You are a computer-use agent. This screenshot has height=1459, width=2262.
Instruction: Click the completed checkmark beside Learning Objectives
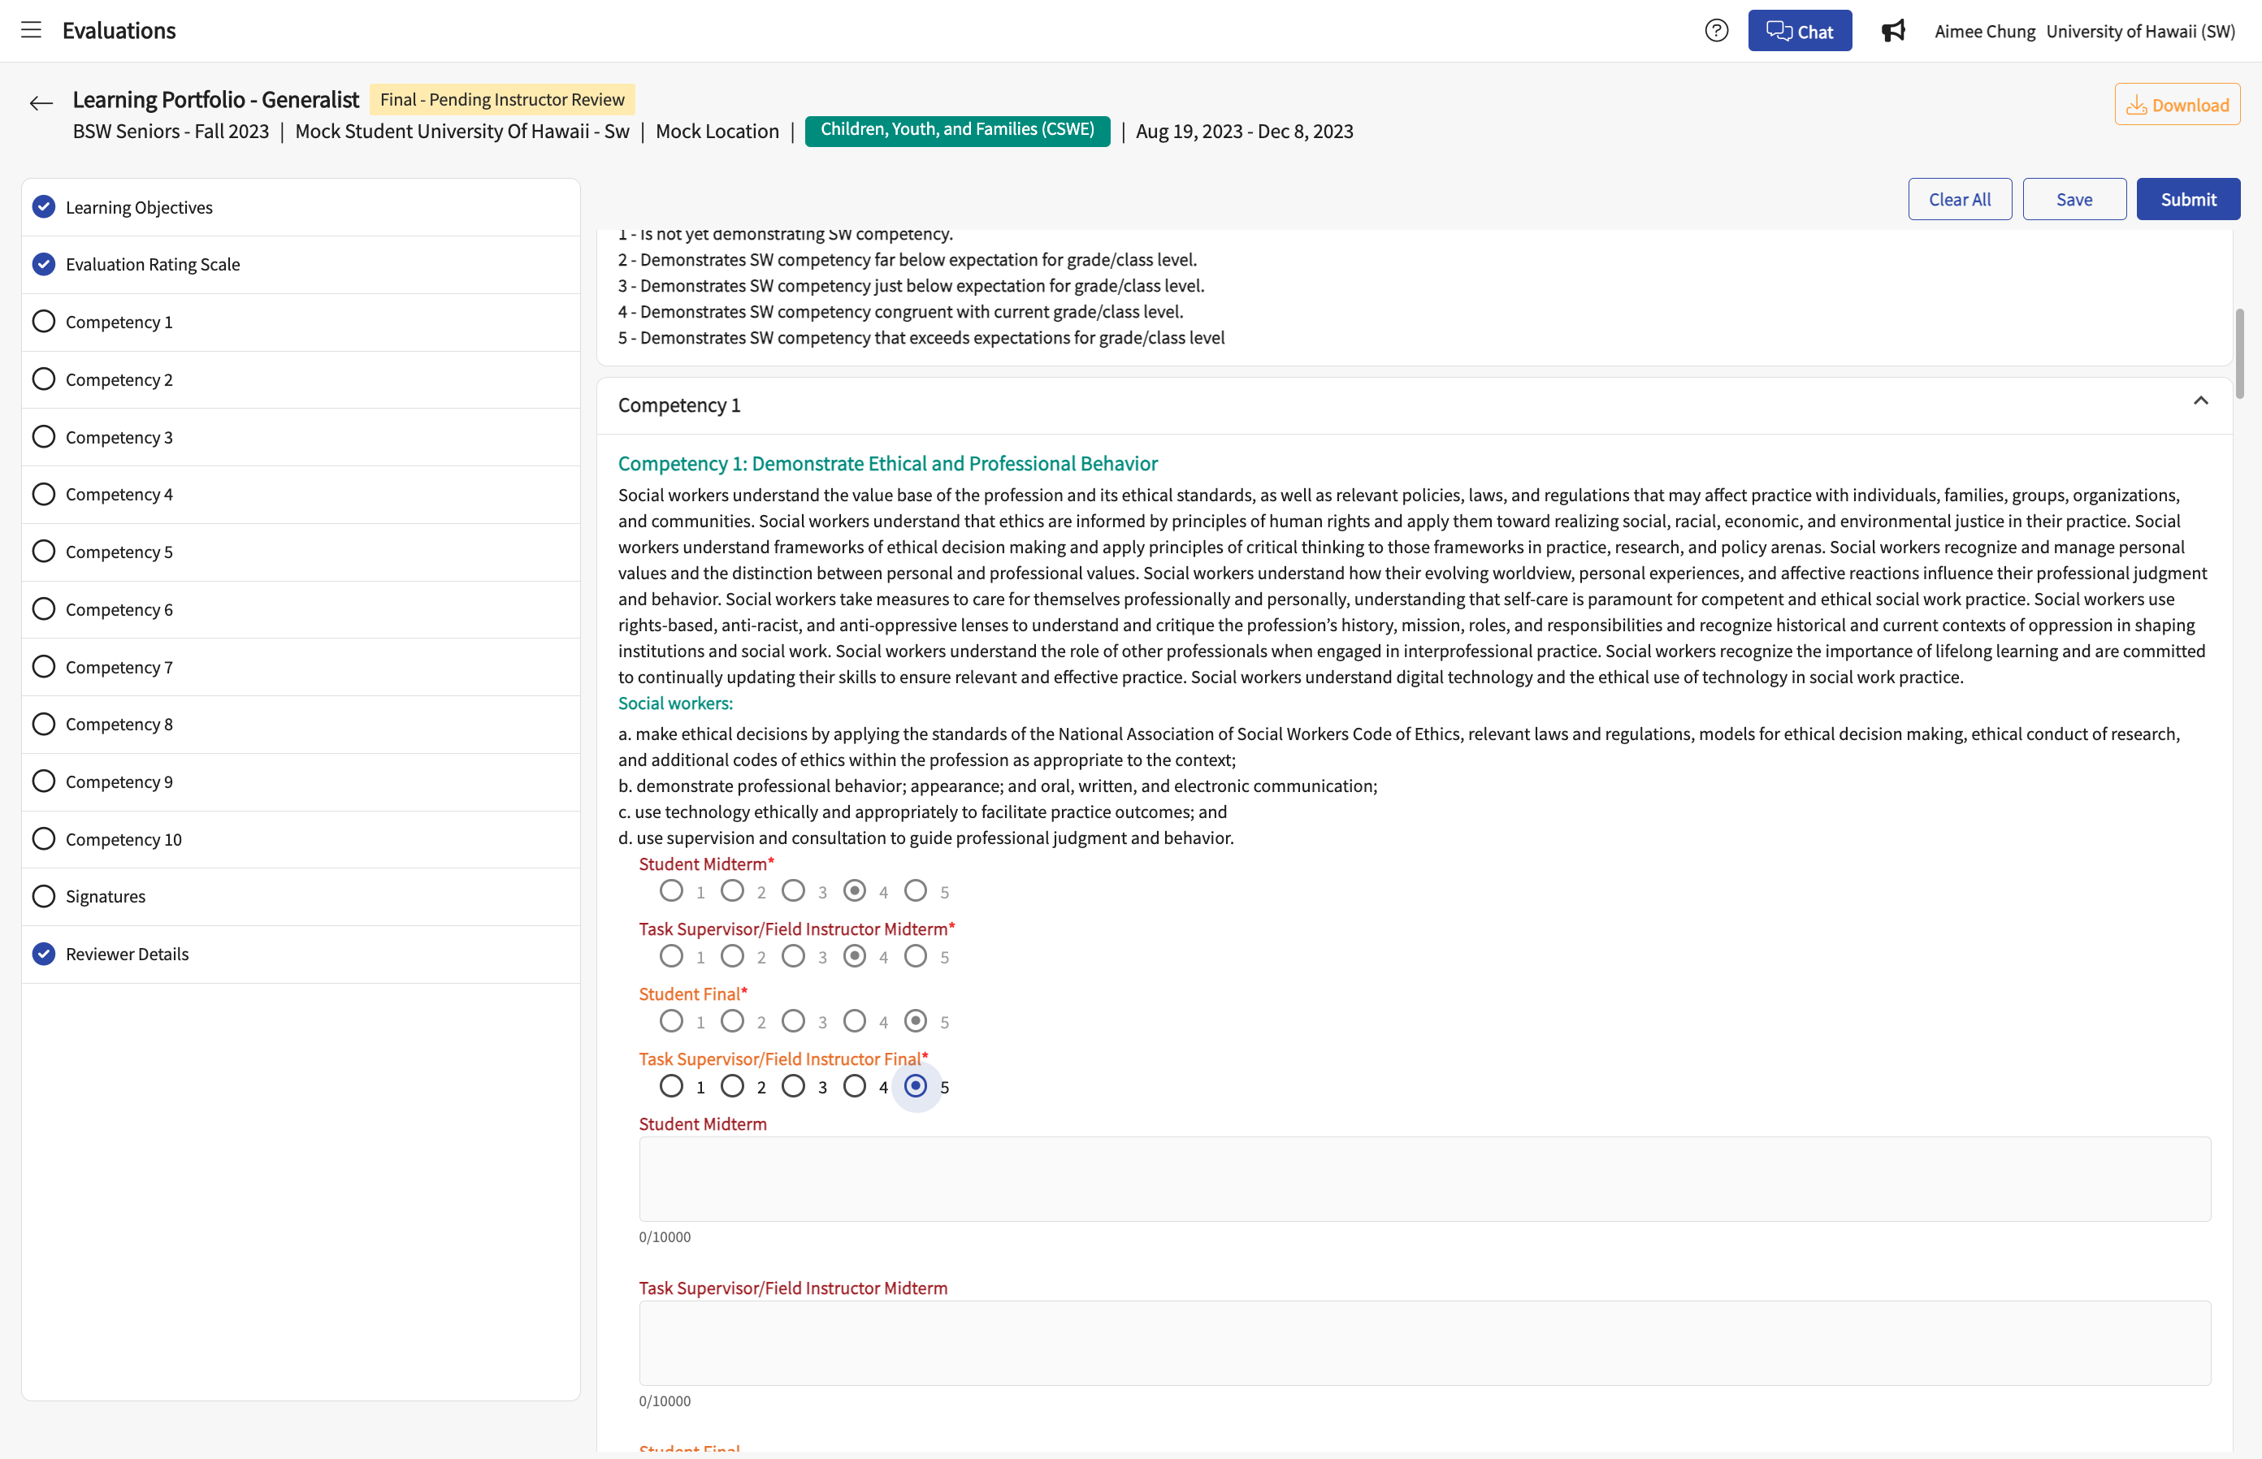[44, 206]
